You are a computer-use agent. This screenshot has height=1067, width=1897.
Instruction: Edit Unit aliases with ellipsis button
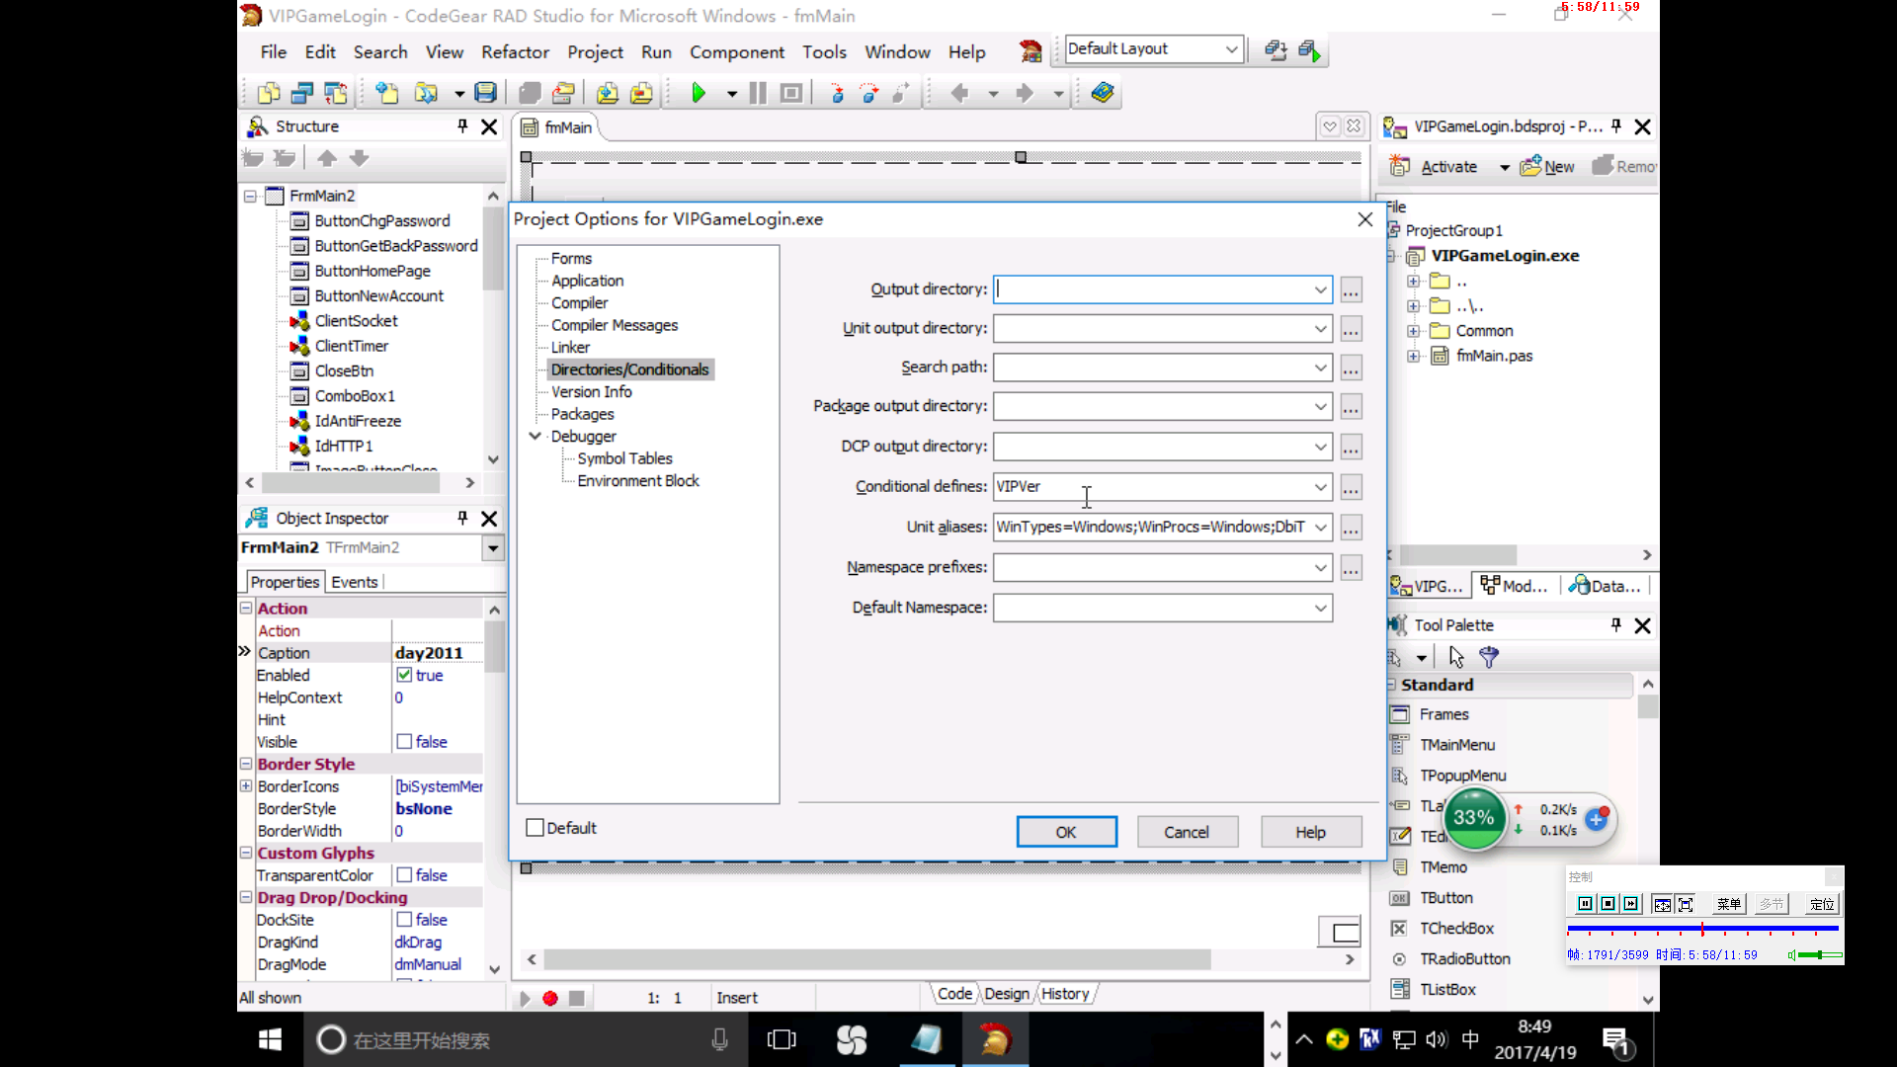(x=1351, y=529)
